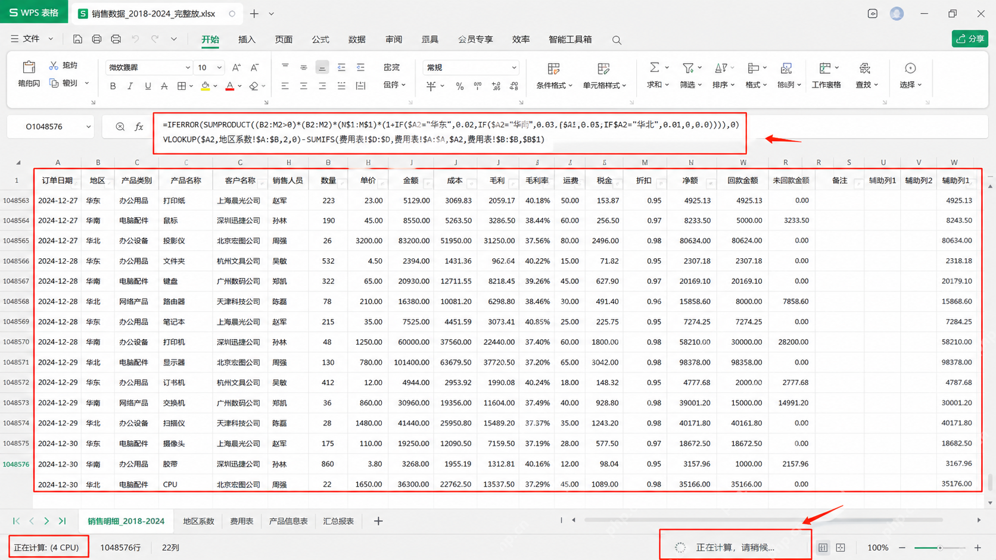Switch to 产品信息表 sheet tab
This screenshot has height=560, width=996.
(x=288, y=521)
